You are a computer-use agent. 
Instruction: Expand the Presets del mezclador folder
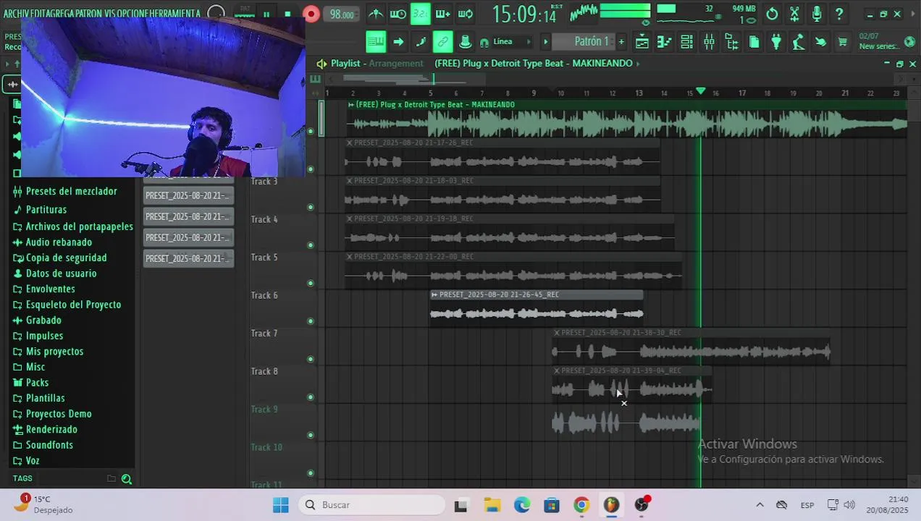pyautogui.click(x=64, y=191)
